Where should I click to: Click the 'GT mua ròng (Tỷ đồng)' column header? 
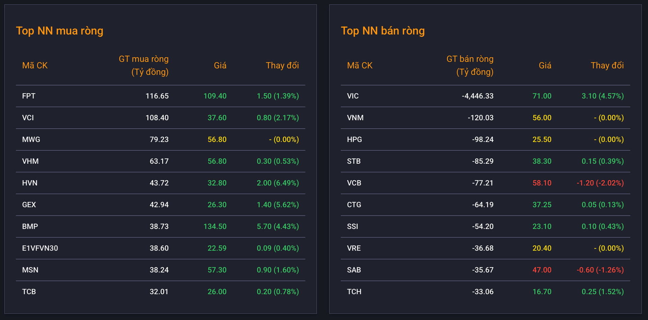pyautogui.click(x=144, y=65)
